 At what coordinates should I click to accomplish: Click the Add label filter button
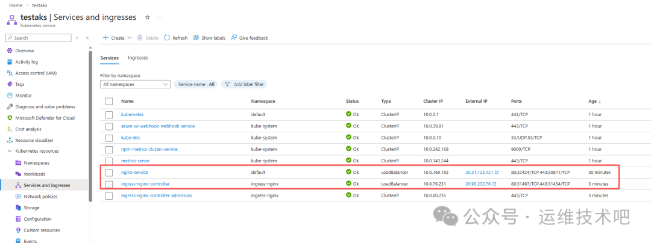click(x=244, y=84)
